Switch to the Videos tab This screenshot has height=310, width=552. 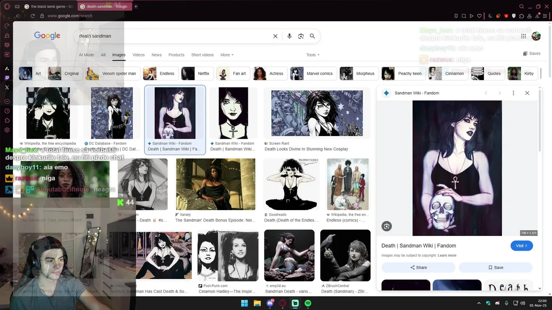click(x=138, y=55)
